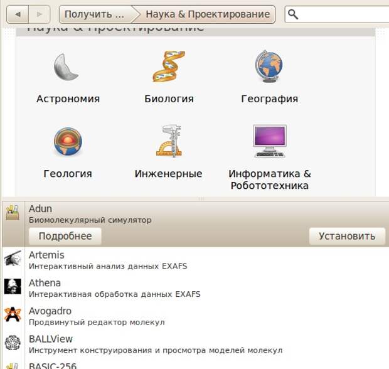
Task: Open the Астрономия category moon icon
Action: [x=66, y=67]
